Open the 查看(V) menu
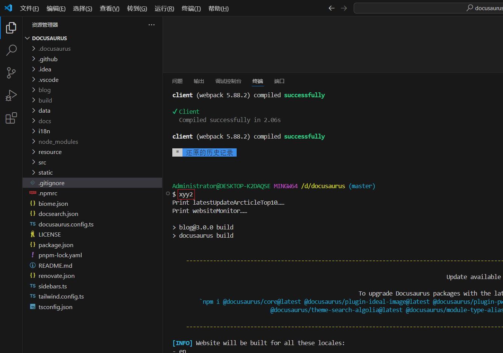503x353 pixels. [x=109, y=8]
